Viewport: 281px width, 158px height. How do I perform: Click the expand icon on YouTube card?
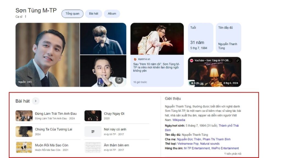tap(237, 60)
